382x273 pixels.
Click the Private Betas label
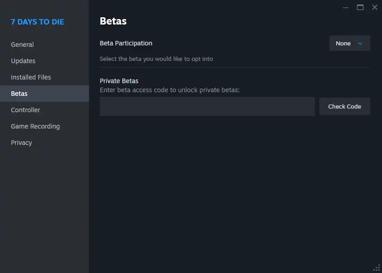click(x=119, y=81)
